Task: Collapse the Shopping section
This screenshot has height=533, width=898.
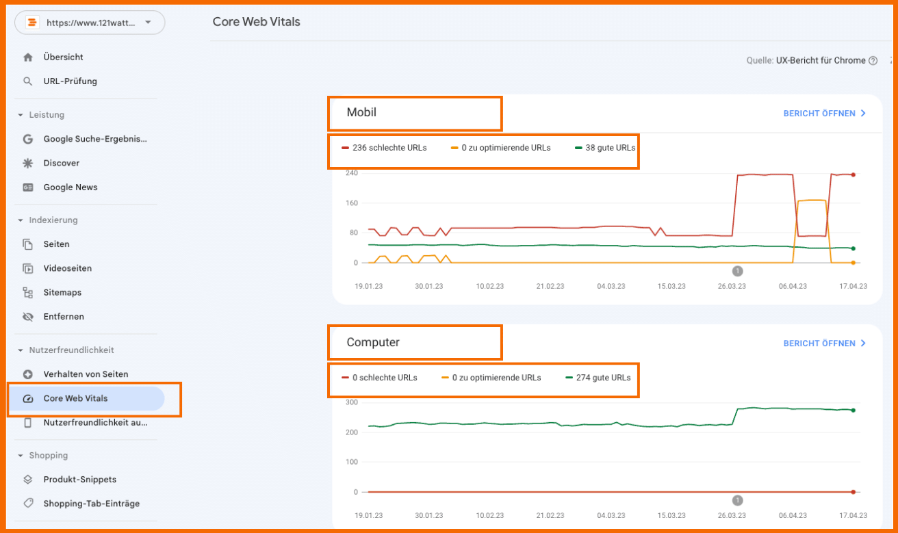Action: point(21,456)
